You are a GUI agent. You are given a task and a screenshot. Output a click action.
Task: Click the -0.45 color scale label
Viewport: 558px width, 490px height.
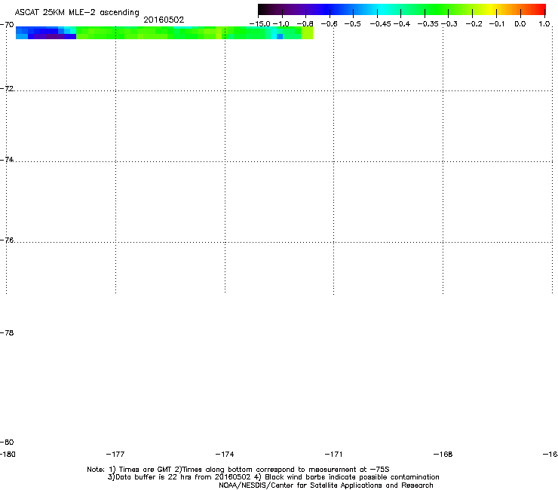pyautogui.click(x=380, y=24)
